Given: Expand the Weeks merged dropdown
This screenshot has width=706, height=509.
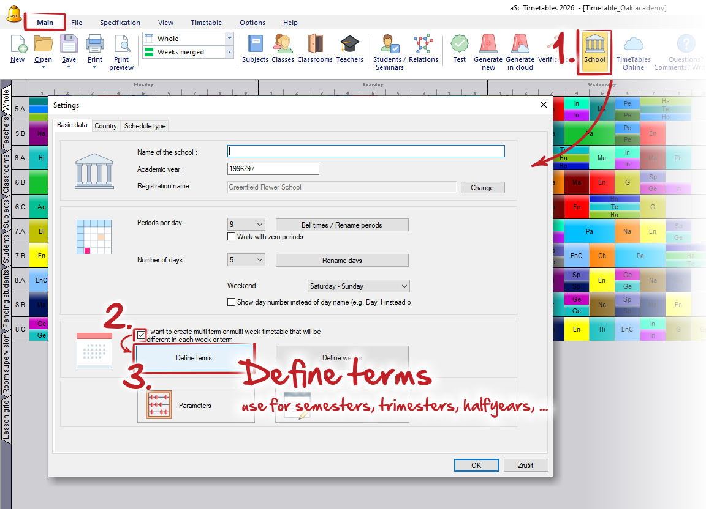Looking at the screenshot, I should (188, 53).
